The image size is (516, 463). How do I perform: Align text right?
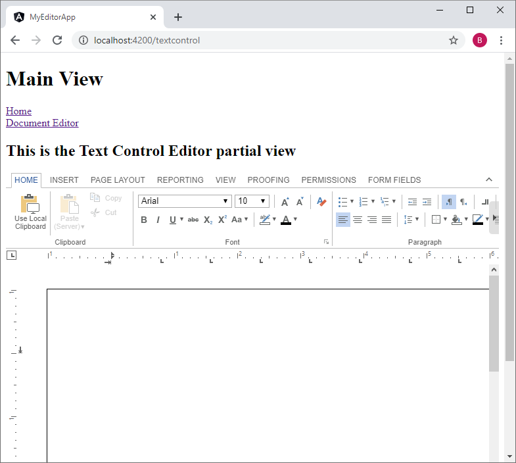pyautogui.click(x=372, y=220)
